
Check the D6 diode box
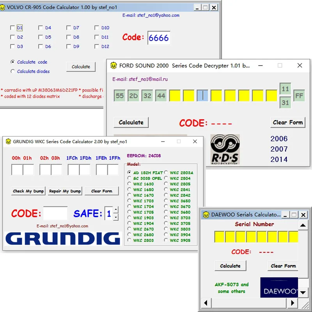click(x=41, y=46)
